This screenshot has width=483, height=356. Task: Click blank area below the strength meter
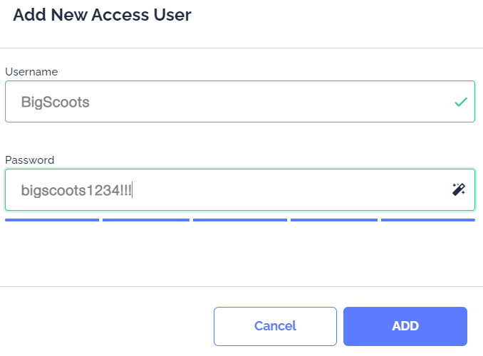241,253
